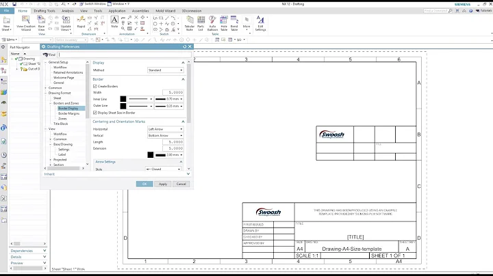Image resolution: width=493 pixels, height=276 pixels.
Task: Open the Menu dropdown
Action: (10, 40)
